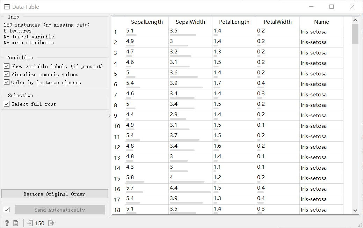The height and width of the screenshot is (228, 363).
Task: Sort by the PetalWidth column header
Action: 277,22
